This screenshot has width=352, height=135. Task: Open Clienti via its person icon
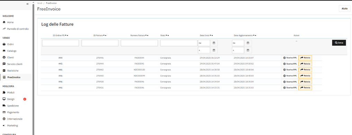coord(4,57)
